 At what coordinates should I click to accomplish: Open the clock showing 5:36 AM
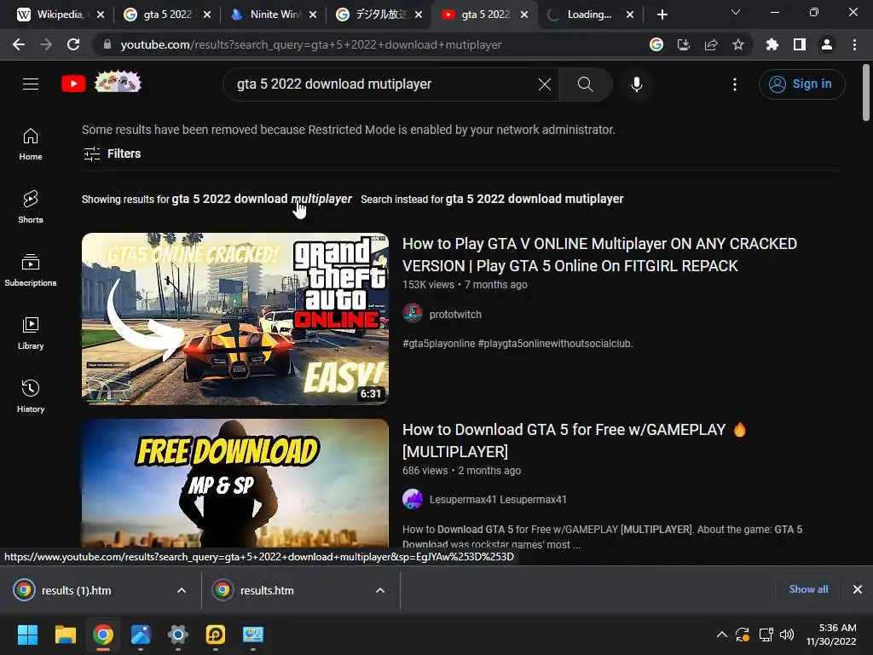[x=832, y=635]
